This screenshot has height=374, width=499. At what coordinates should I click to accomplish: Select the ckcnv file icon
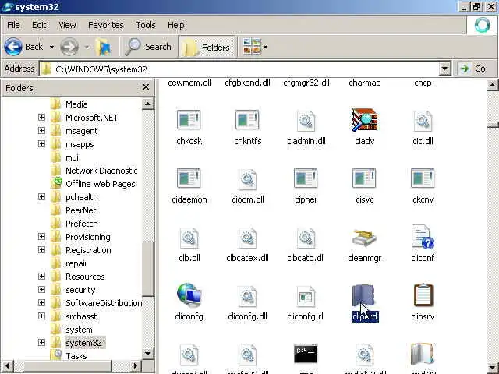[423, 178]
